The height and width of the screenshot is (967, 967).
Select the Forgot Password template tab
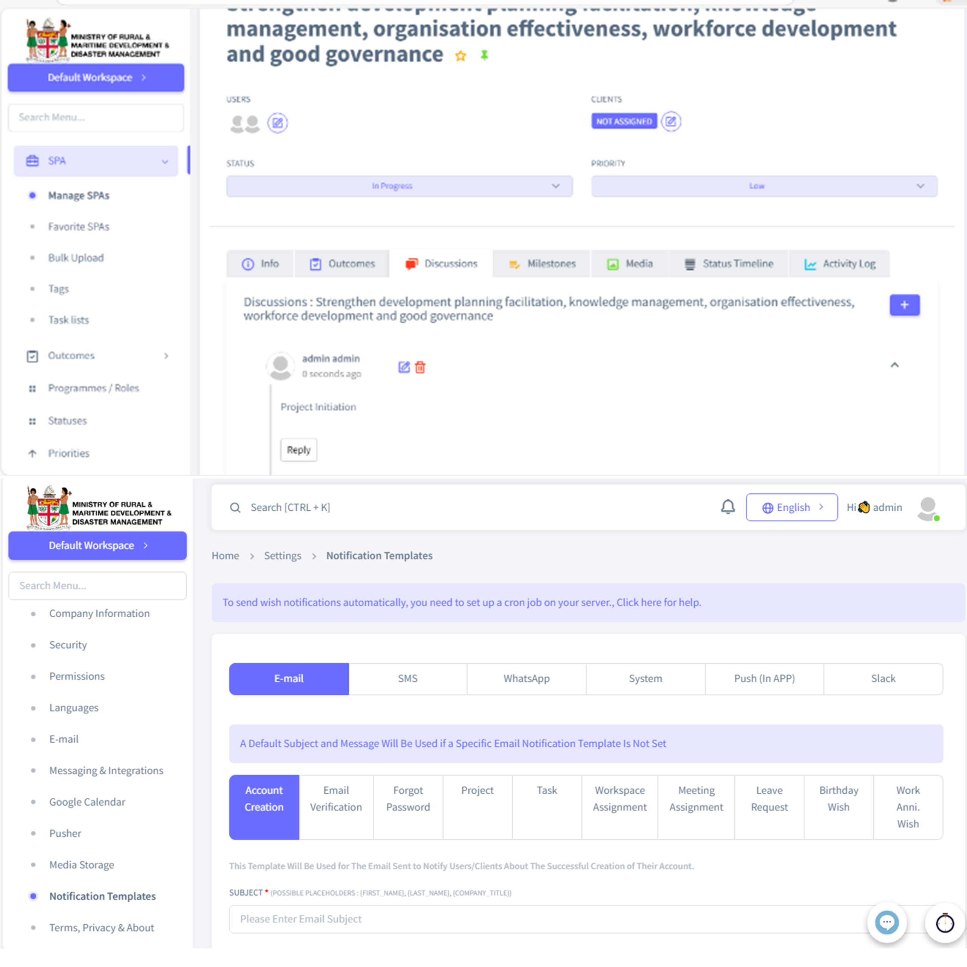408,807
